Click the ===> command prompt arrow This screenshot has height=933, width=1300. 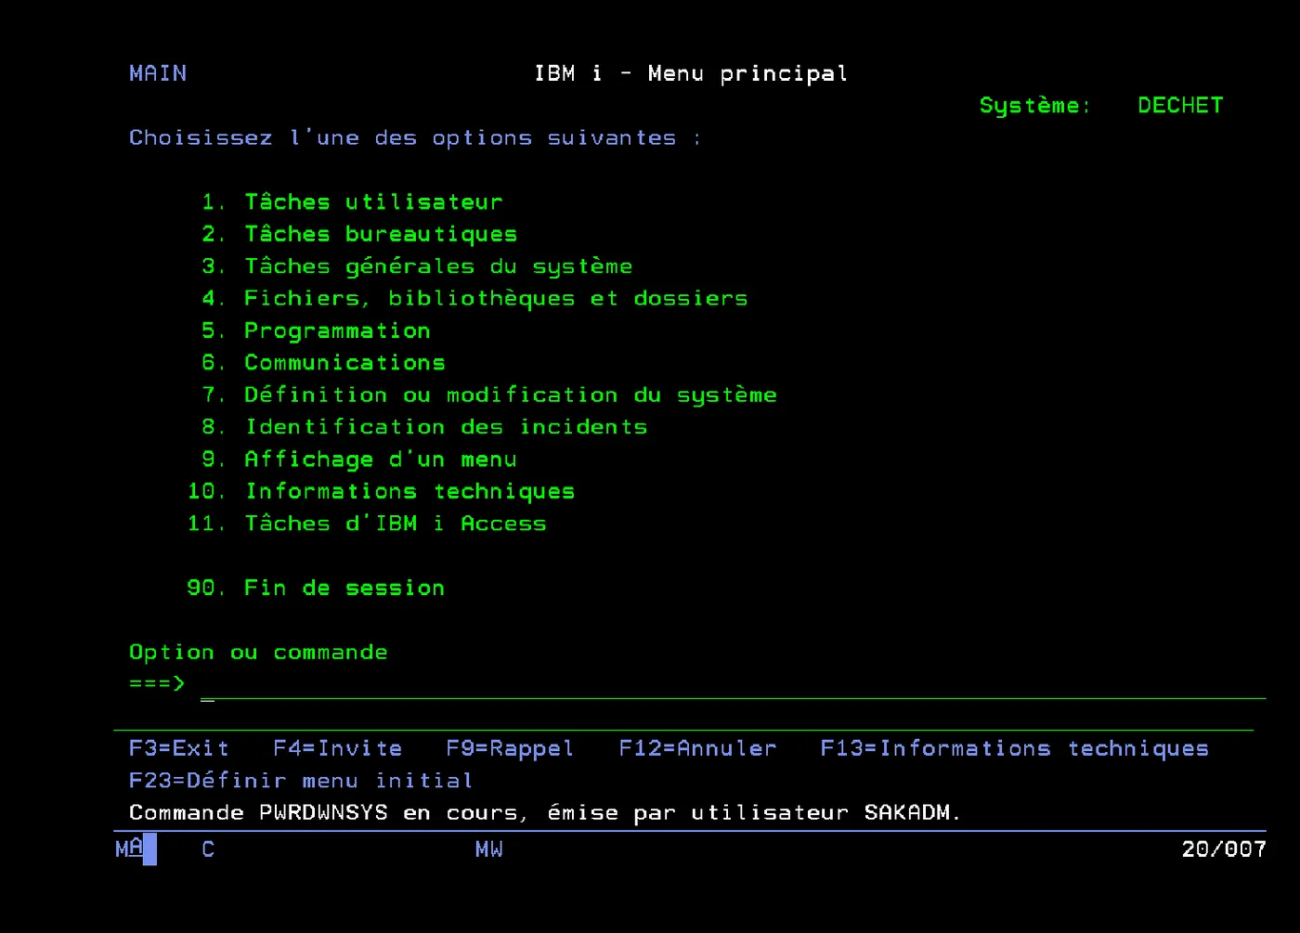point(157,684)
